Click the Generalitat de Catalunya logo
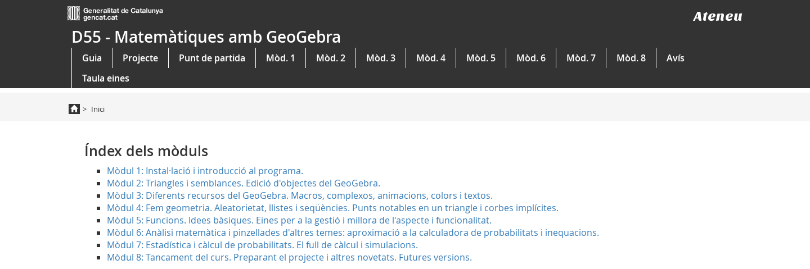 tap(115, 13)
